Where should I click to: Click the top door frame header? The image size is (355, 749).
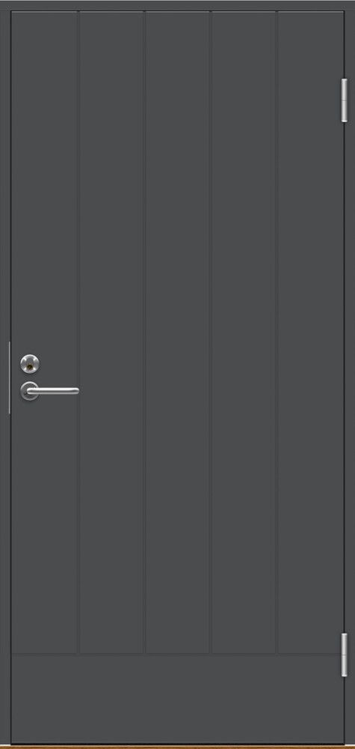tap(177, 4)
